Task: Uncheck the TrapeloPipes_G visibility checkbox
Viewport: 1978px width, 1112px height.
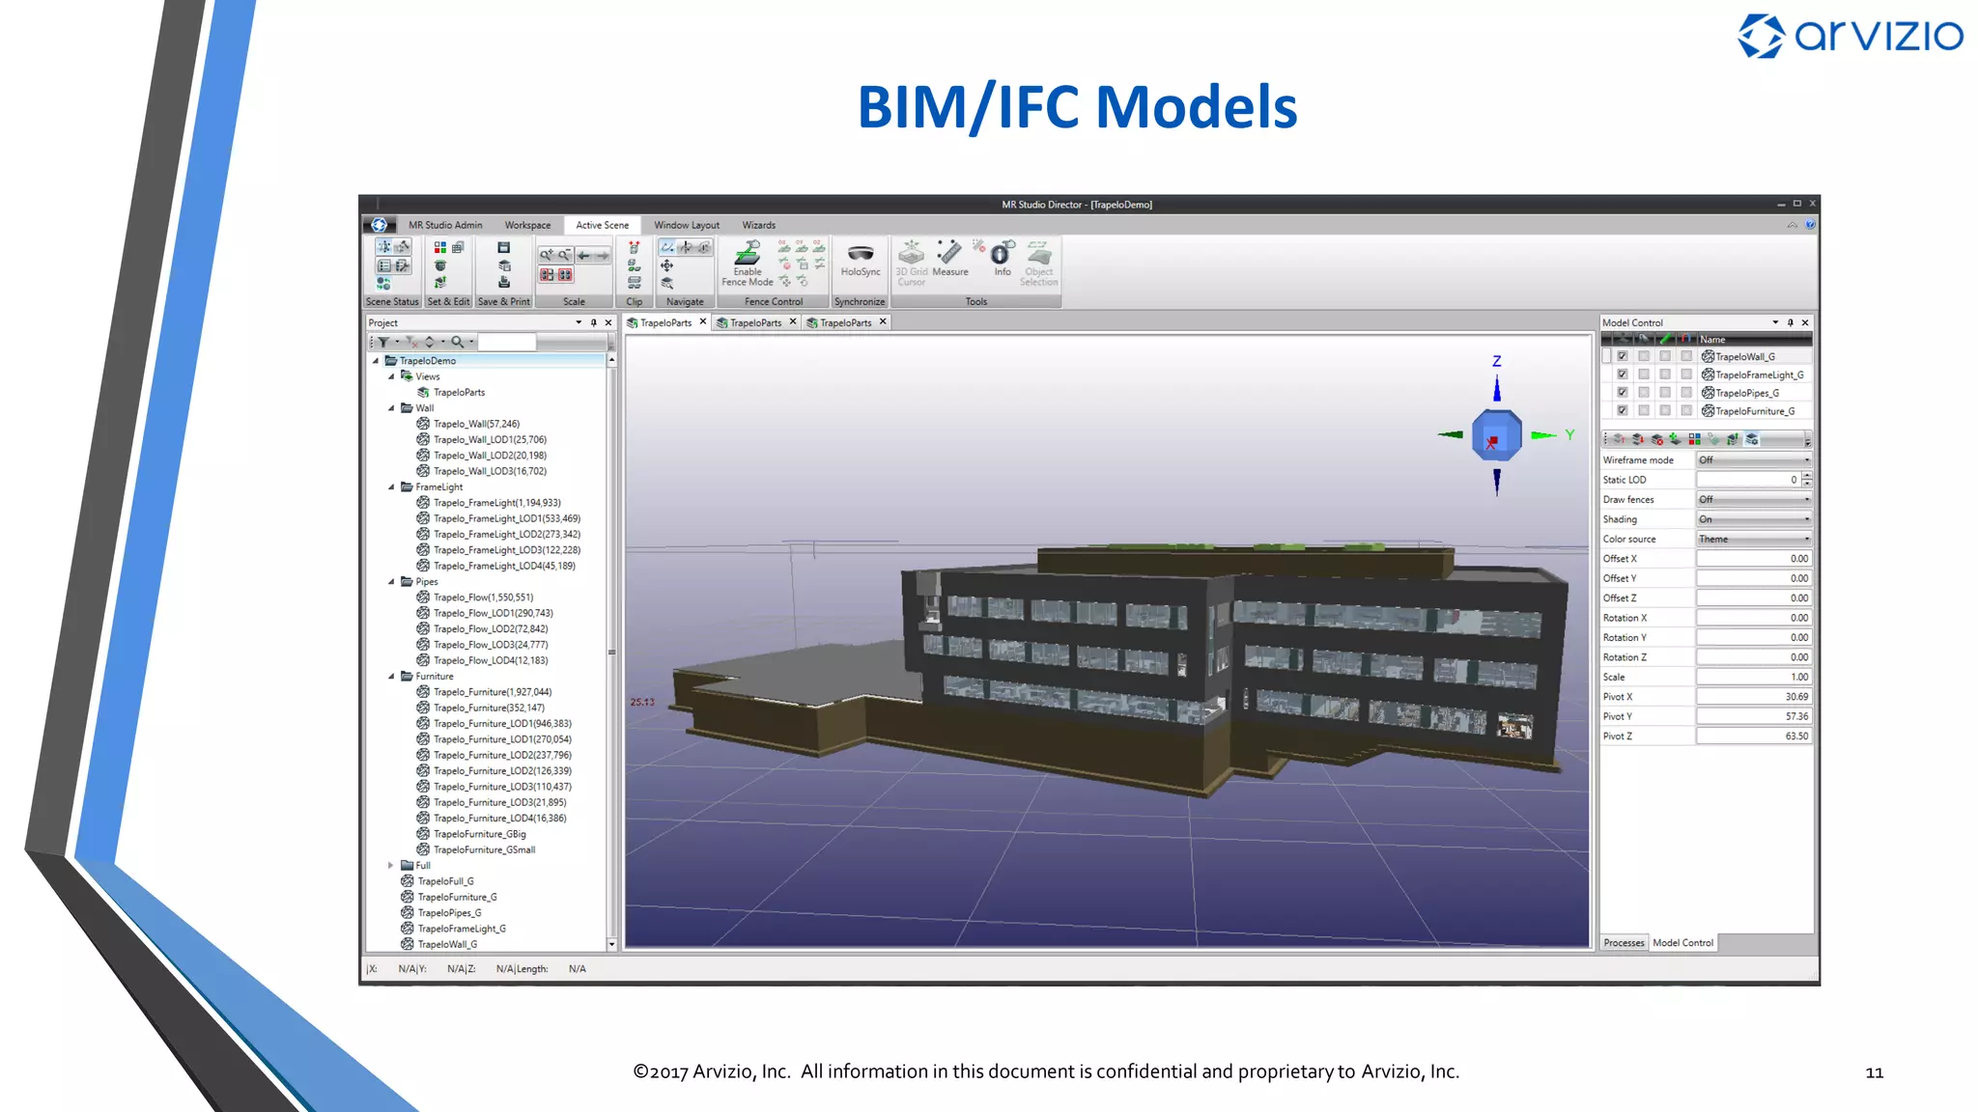Action: click(1623, 393)
